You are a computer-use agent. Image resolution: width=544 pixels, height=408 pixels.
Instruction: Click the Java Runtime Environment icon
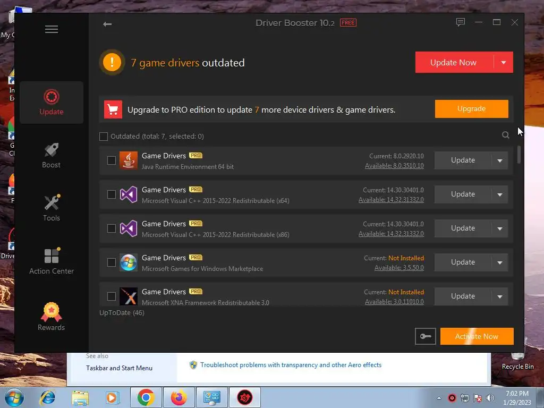coord(129,160)
